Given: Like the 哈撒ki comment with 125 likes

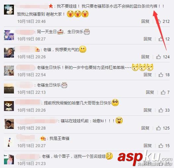Looking at the screenshot, I should [x=158, y=128].
